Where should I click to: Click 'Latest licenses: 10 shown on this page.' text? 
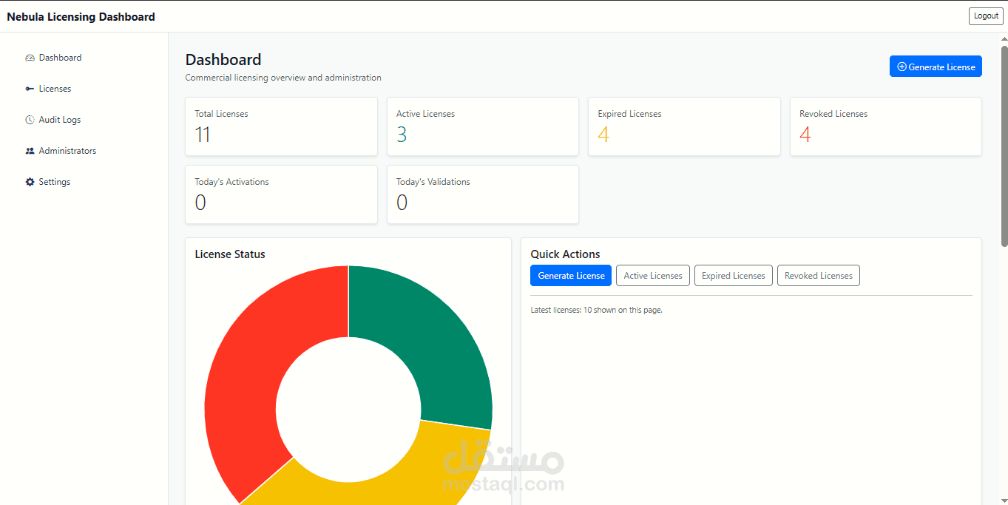coord(596,310)
